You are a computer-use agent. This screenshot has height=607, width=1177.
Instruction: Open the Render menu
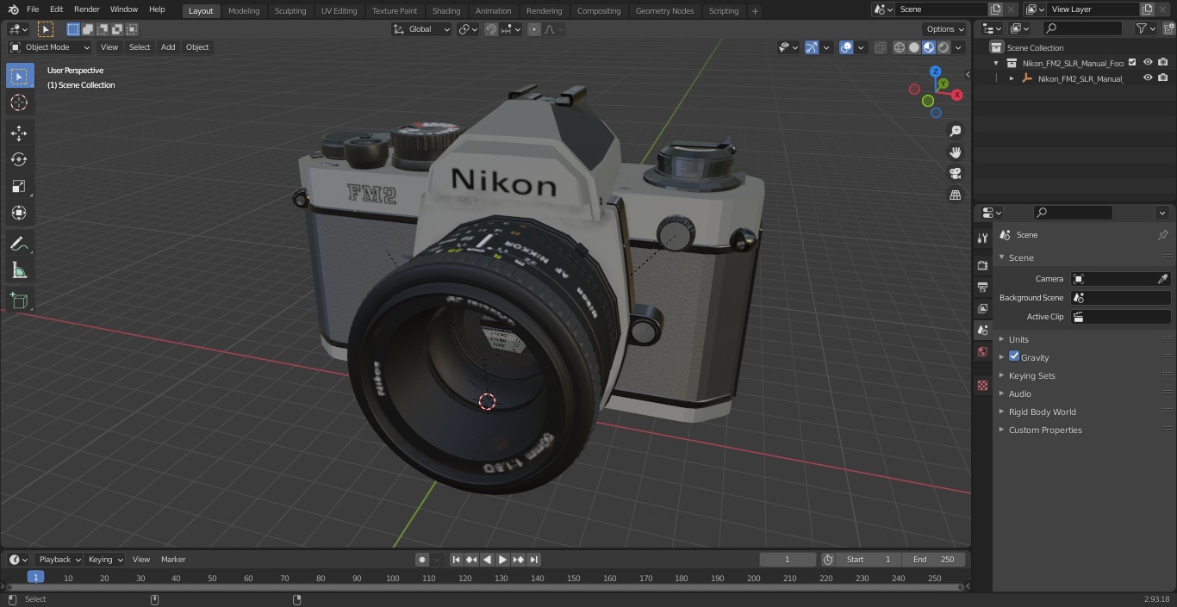point(86,9)
